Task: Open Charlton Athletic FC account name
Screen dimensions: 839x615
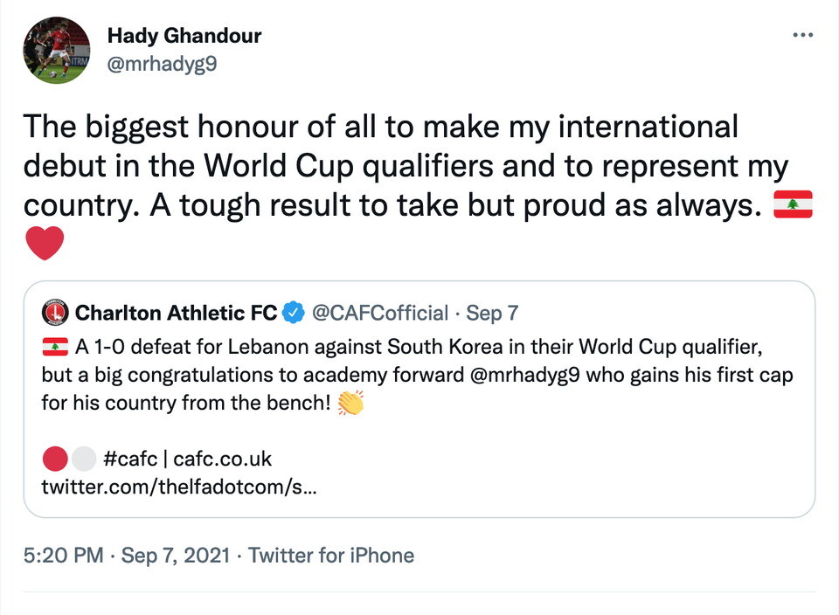Action: pyautogui.click(x=176, y=312)
